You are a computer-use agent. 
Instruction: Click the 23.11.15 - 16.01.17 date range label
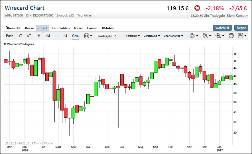[17, 143]
